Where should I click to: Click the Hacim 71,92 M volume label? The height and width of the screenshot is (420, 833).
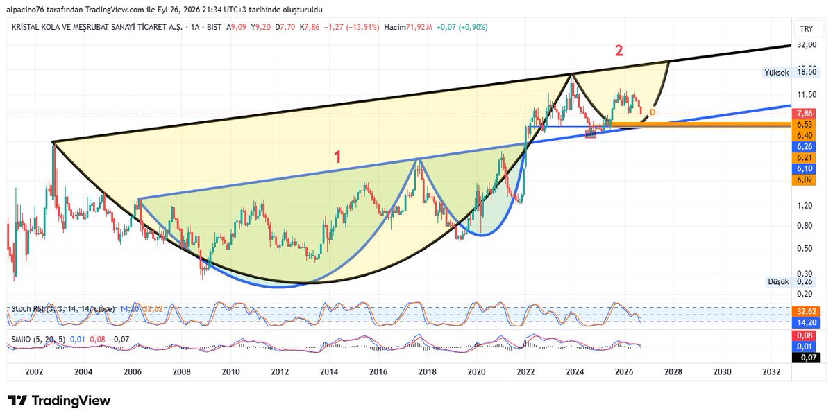(408, 27)
